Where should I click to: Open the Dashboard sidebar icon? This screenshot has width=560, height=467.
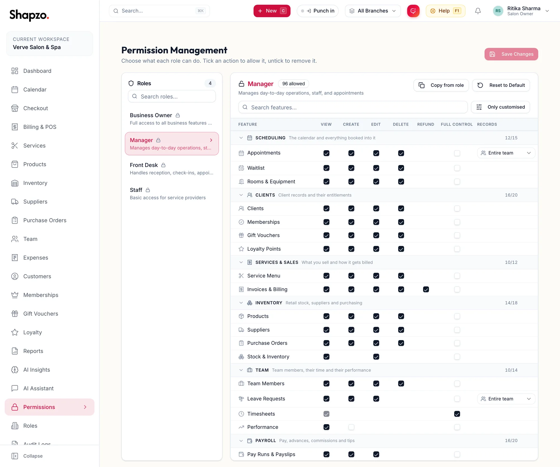click(15, 71)
